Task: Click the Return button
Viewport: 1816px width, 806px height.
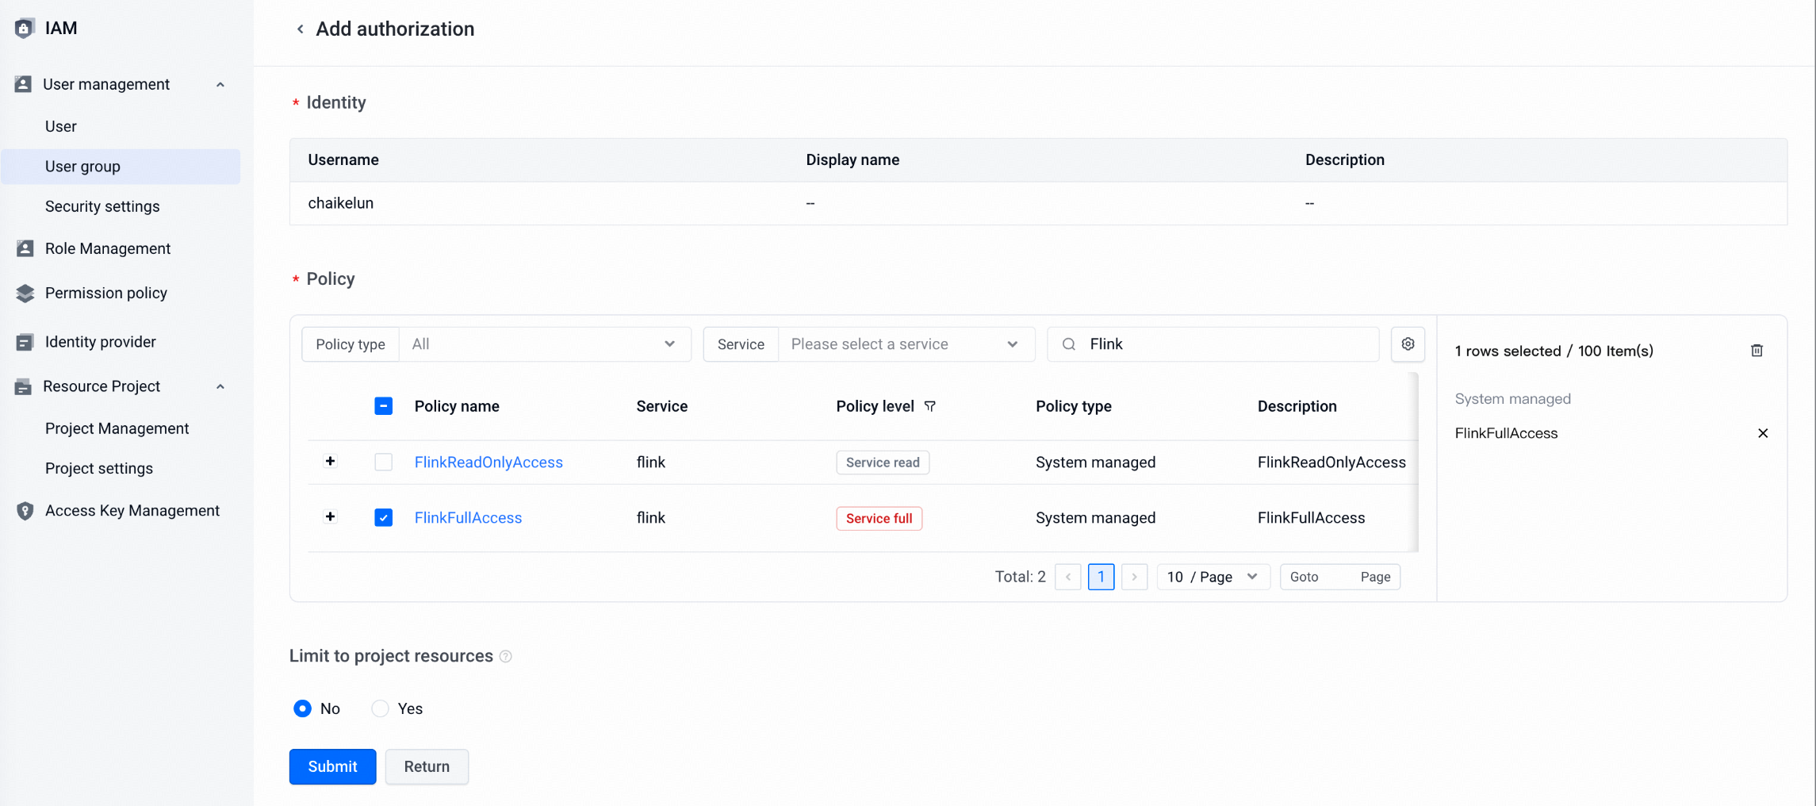Action: [x=427, y=766]
